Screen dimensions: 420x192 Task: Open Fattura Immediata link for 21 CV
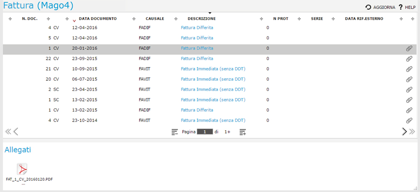pyautogui.click(x=213, y=69)
